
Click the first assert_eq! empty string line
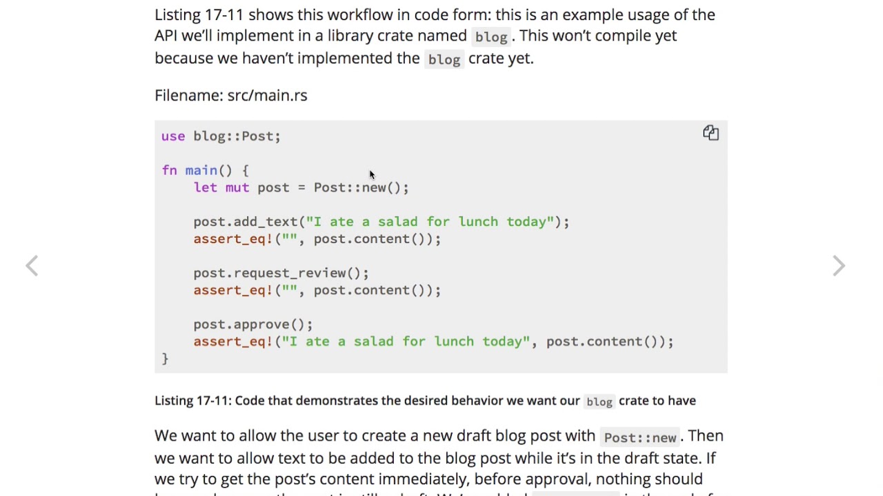[x=317, y=239]
